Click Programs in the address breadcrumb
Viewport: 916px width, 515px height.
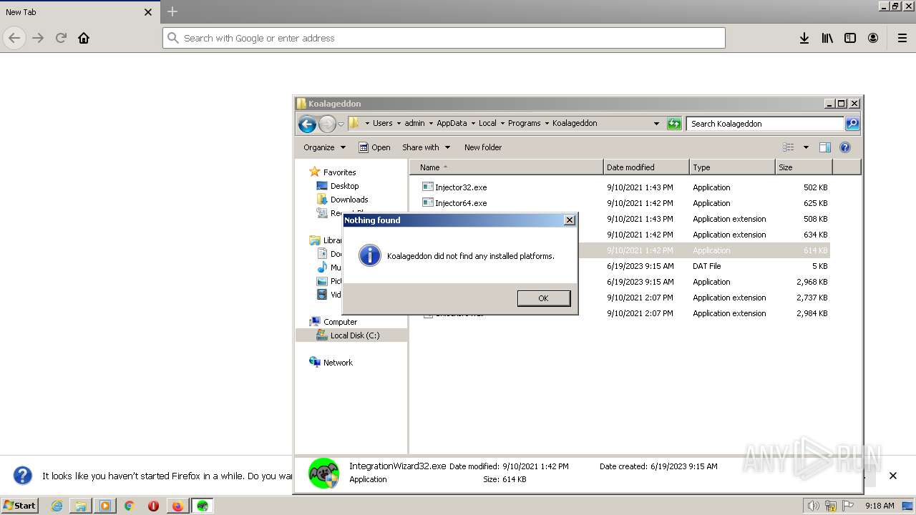pos(525,123)
